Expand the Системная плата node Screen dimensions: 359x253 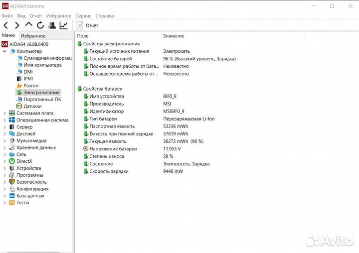pos(4,113)
